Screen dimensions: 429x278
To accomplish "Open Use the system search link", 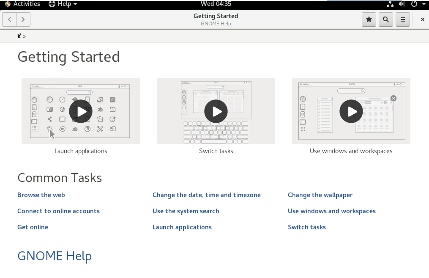I will (186, 211).
